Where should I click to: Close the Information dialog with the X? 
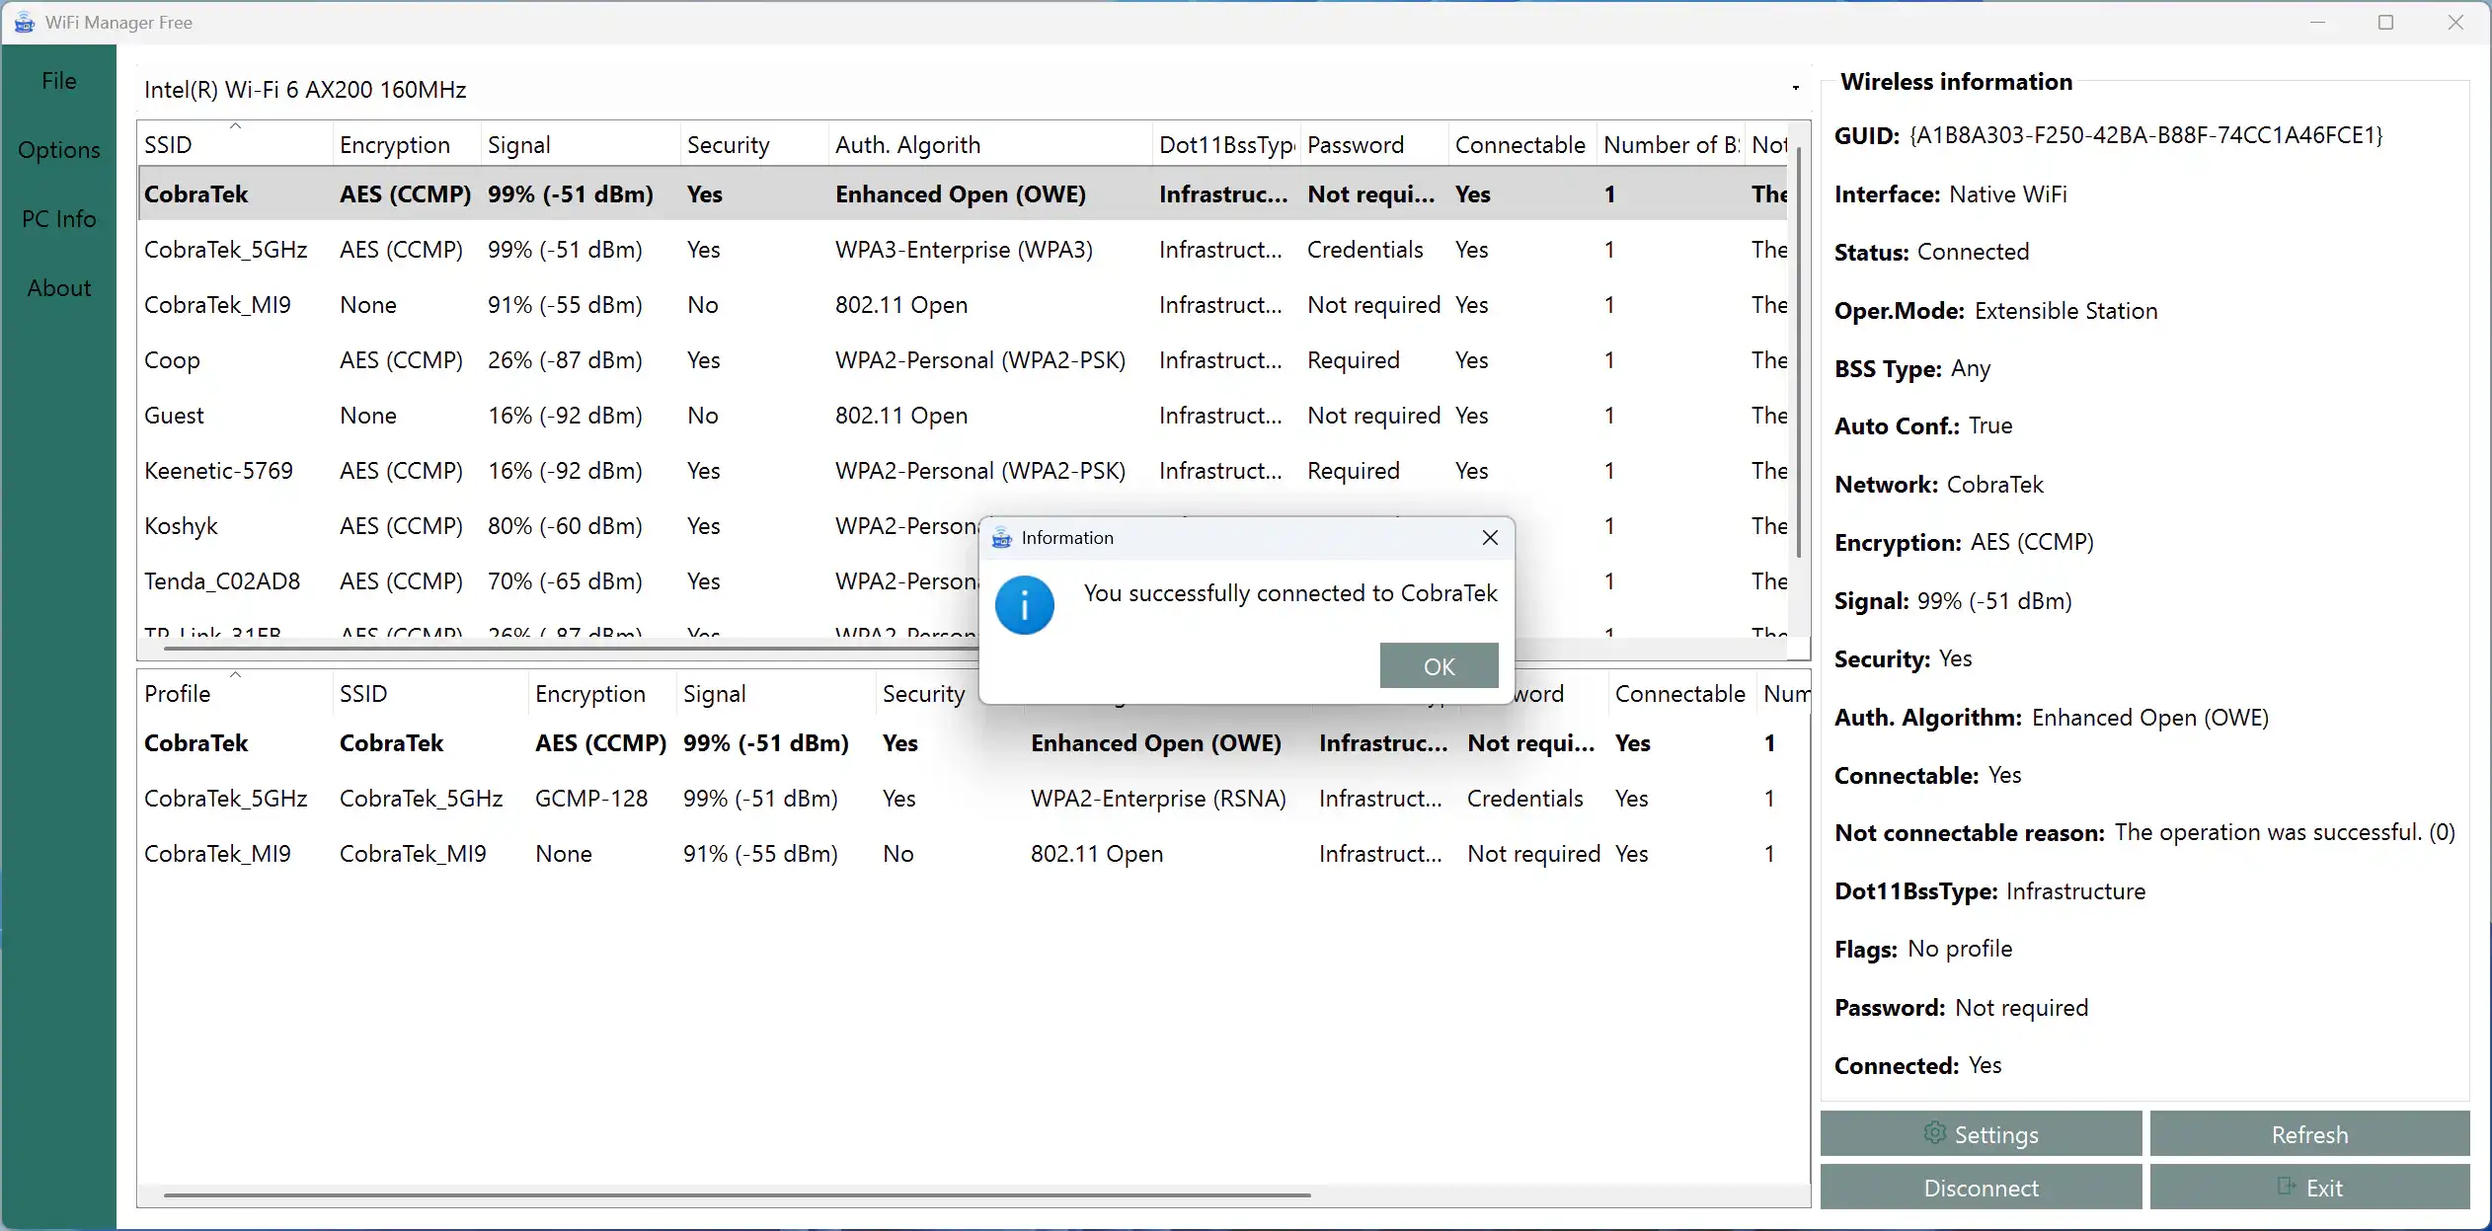[1490, 538]
